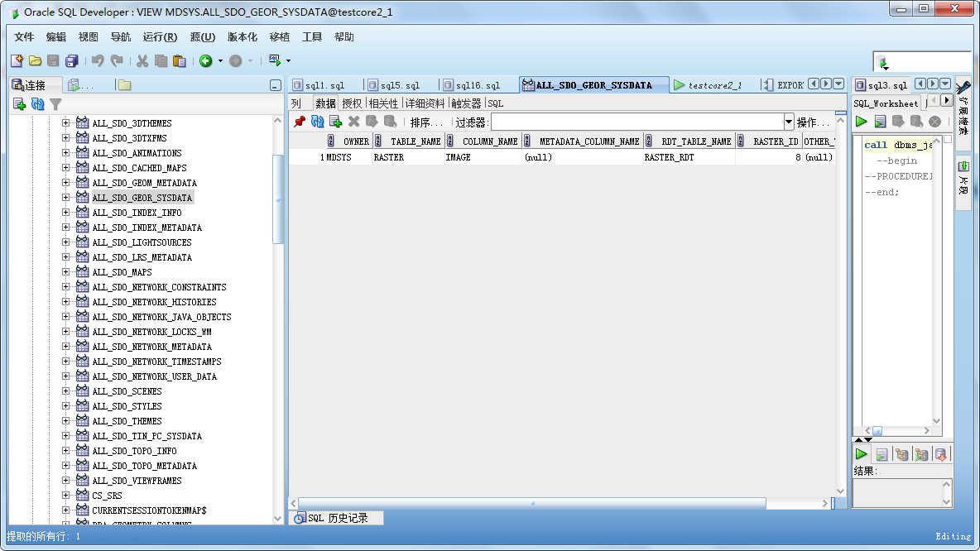Create a new database connection

click(19, 103)
